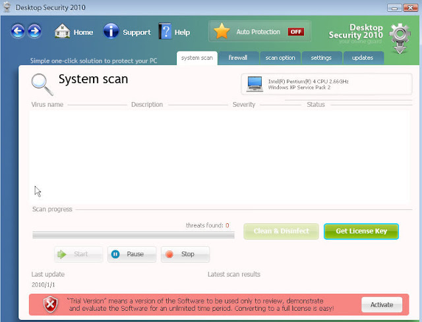Image resolution: width=422 pixels, height=322 pixels.
Task: Click the scan progress bar
Action: (133, 235)
